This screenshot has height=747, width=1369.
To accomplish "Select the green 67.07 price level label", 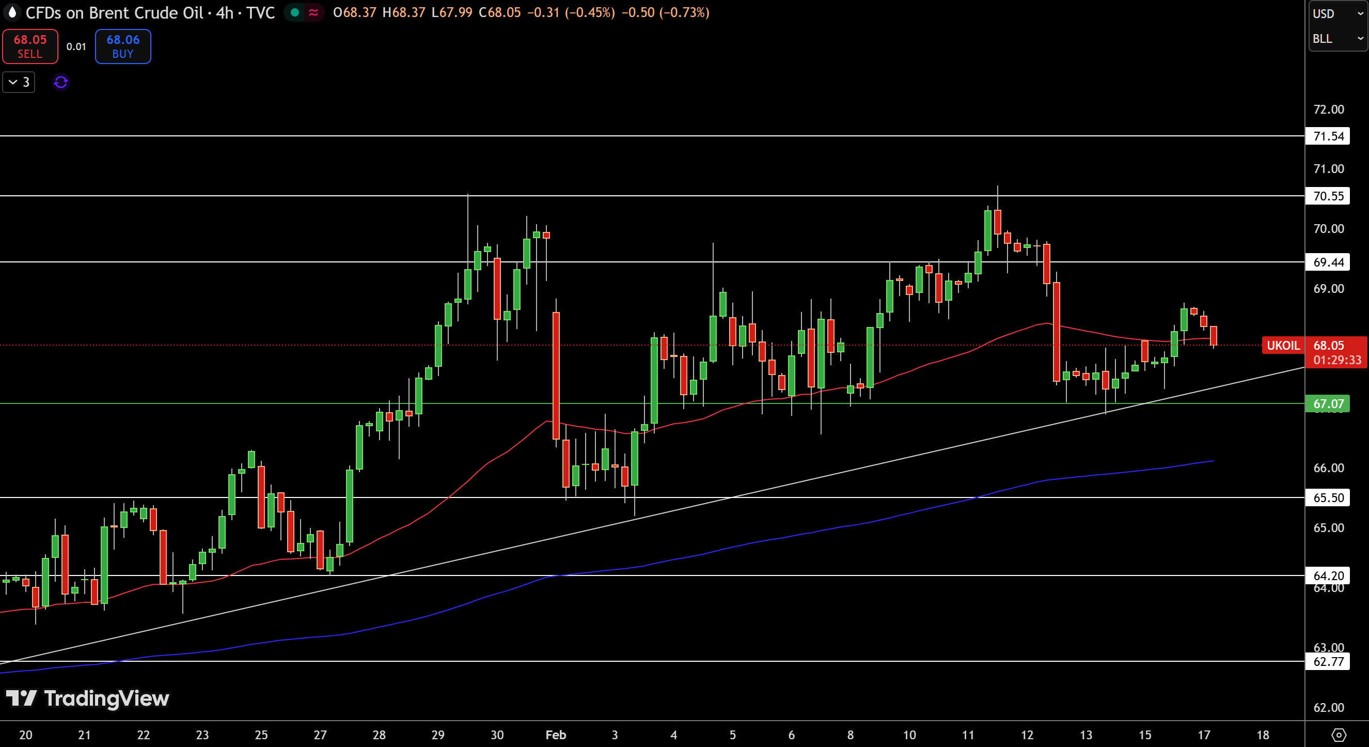I will pos(1328,404).
